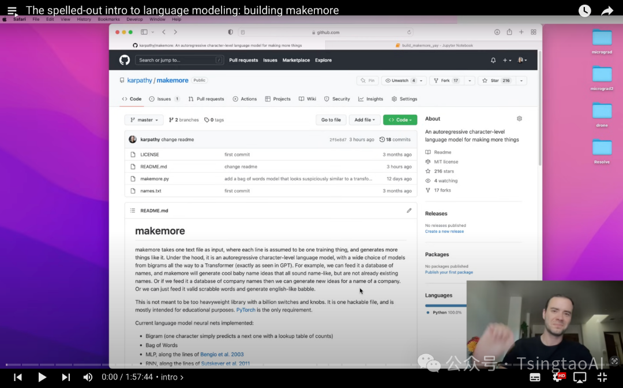View the 2 branches link
623x388 pixels.
[183, 120]
